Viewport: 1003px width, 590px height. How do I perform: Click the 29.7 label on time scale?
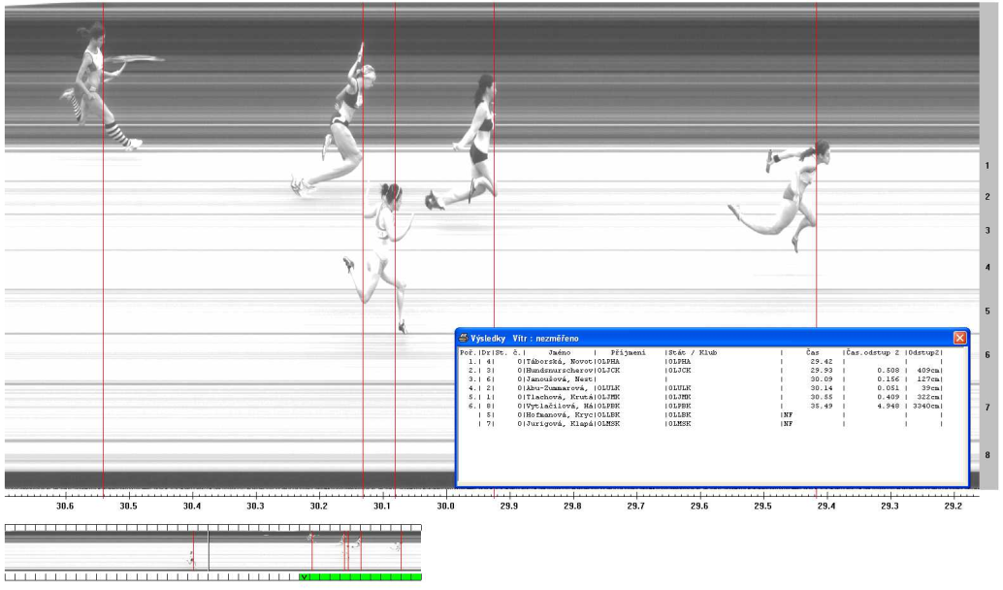(x=635, y=507)
